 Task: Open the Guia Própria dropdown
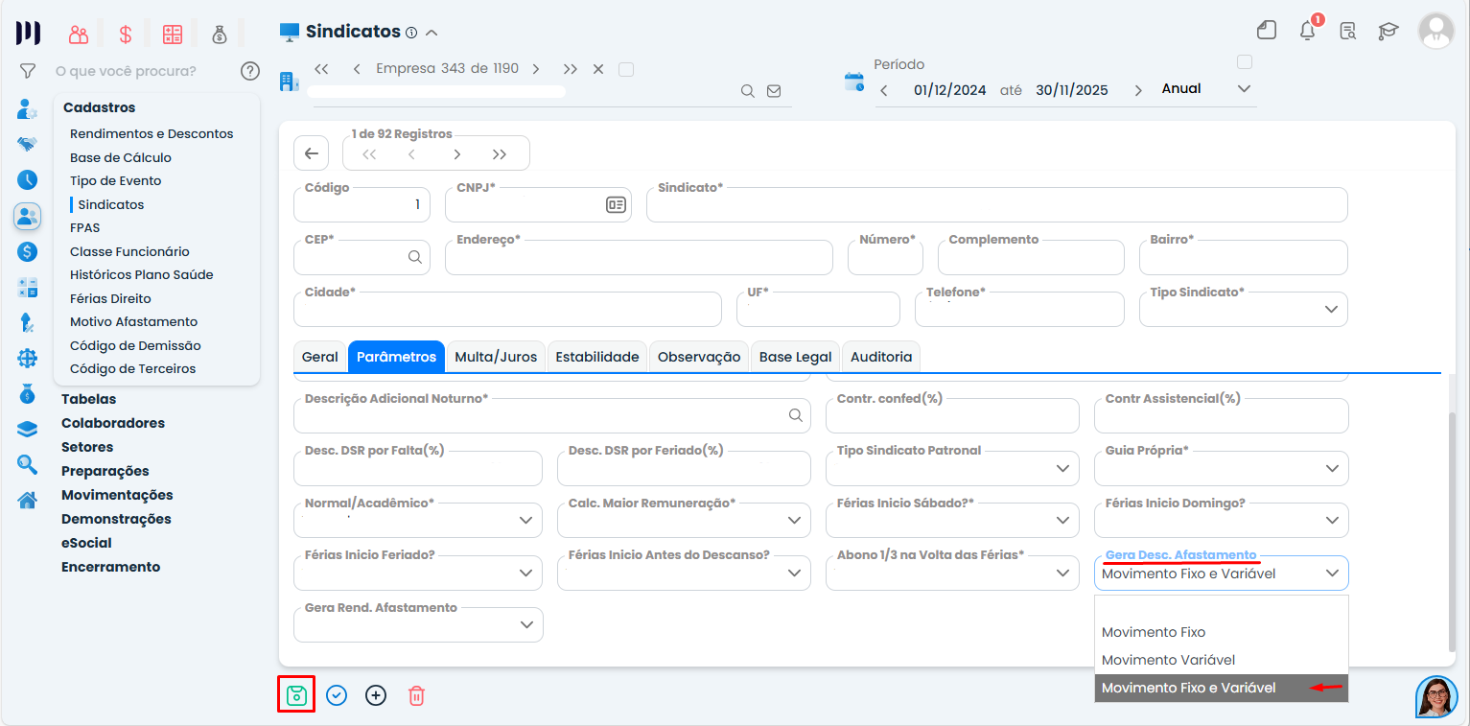click(x=1331, y=468)
